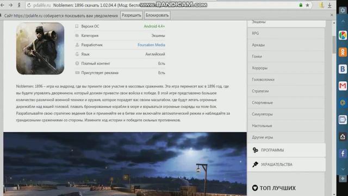Viewport: 348px width, 196px height.
Task: Click the Присутствует реклама label
Action: click(100, 73)
